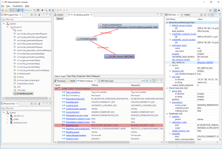Switch to the Health tab beside DDS QoS

[x=186, y=15]
